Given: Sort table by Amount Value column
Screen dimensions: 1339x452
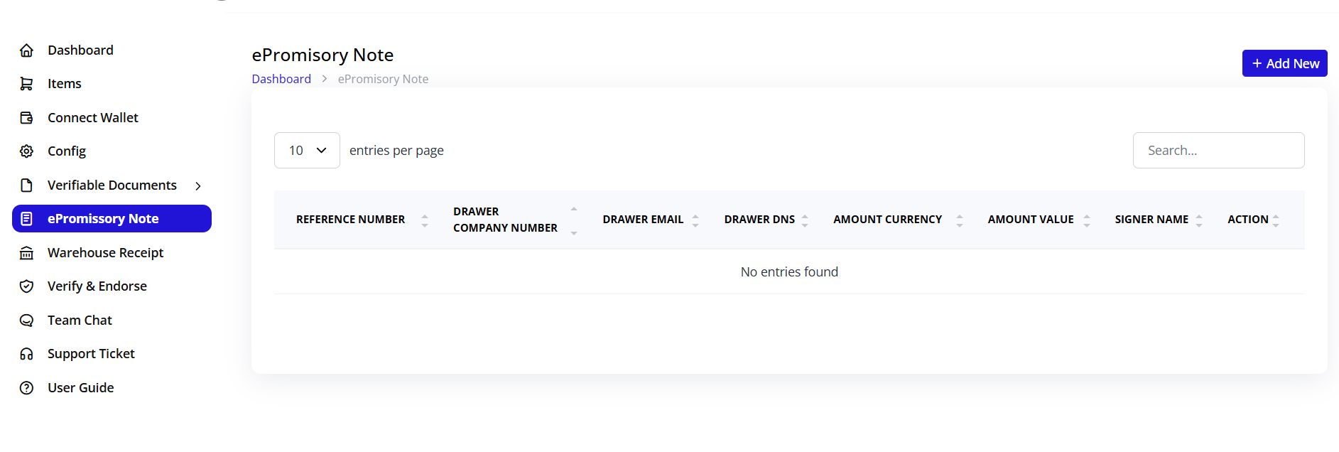Looking at the screenshot, I should 1031,220.
